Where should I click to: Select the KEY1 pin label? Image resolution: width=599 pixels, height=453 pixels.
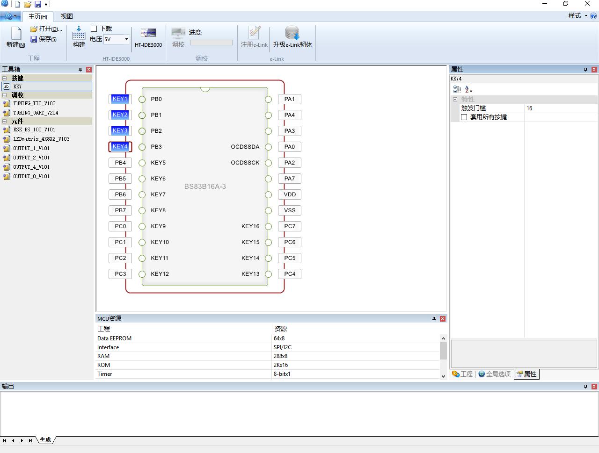pyautogui.click(x=120, y=99)
